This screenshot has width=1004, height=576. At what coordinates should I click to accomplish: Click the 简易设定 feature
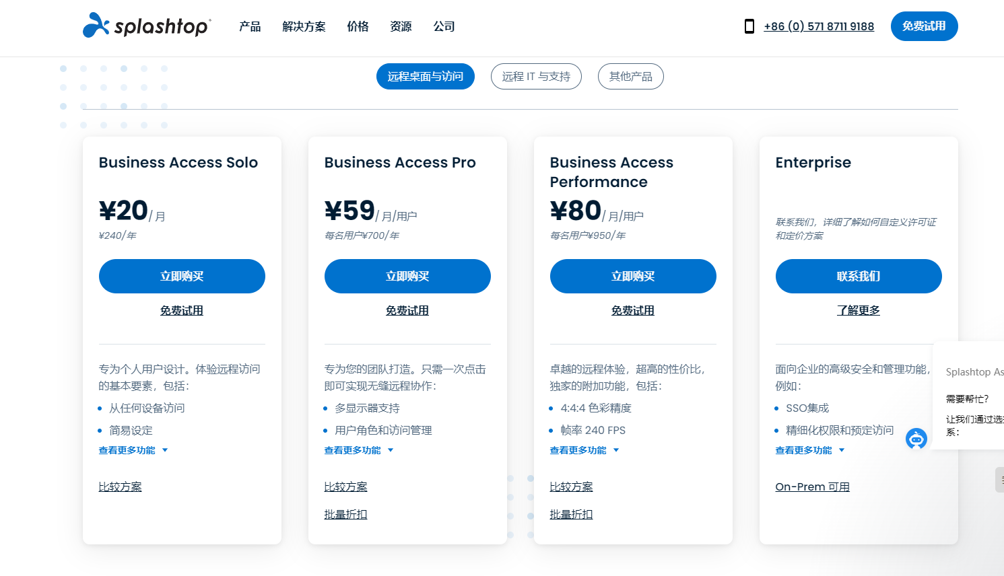[x=131, y=431]
